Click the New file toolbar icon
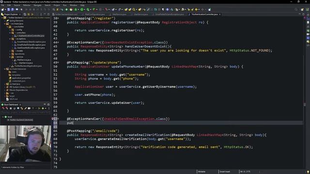Image resolution: width=310 pixels, height=174 pixels. [x=3, y=10]
